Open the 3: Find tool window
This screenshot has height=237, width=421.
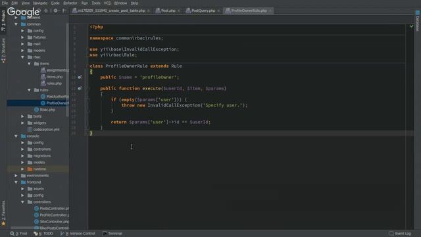pos(18,234)
